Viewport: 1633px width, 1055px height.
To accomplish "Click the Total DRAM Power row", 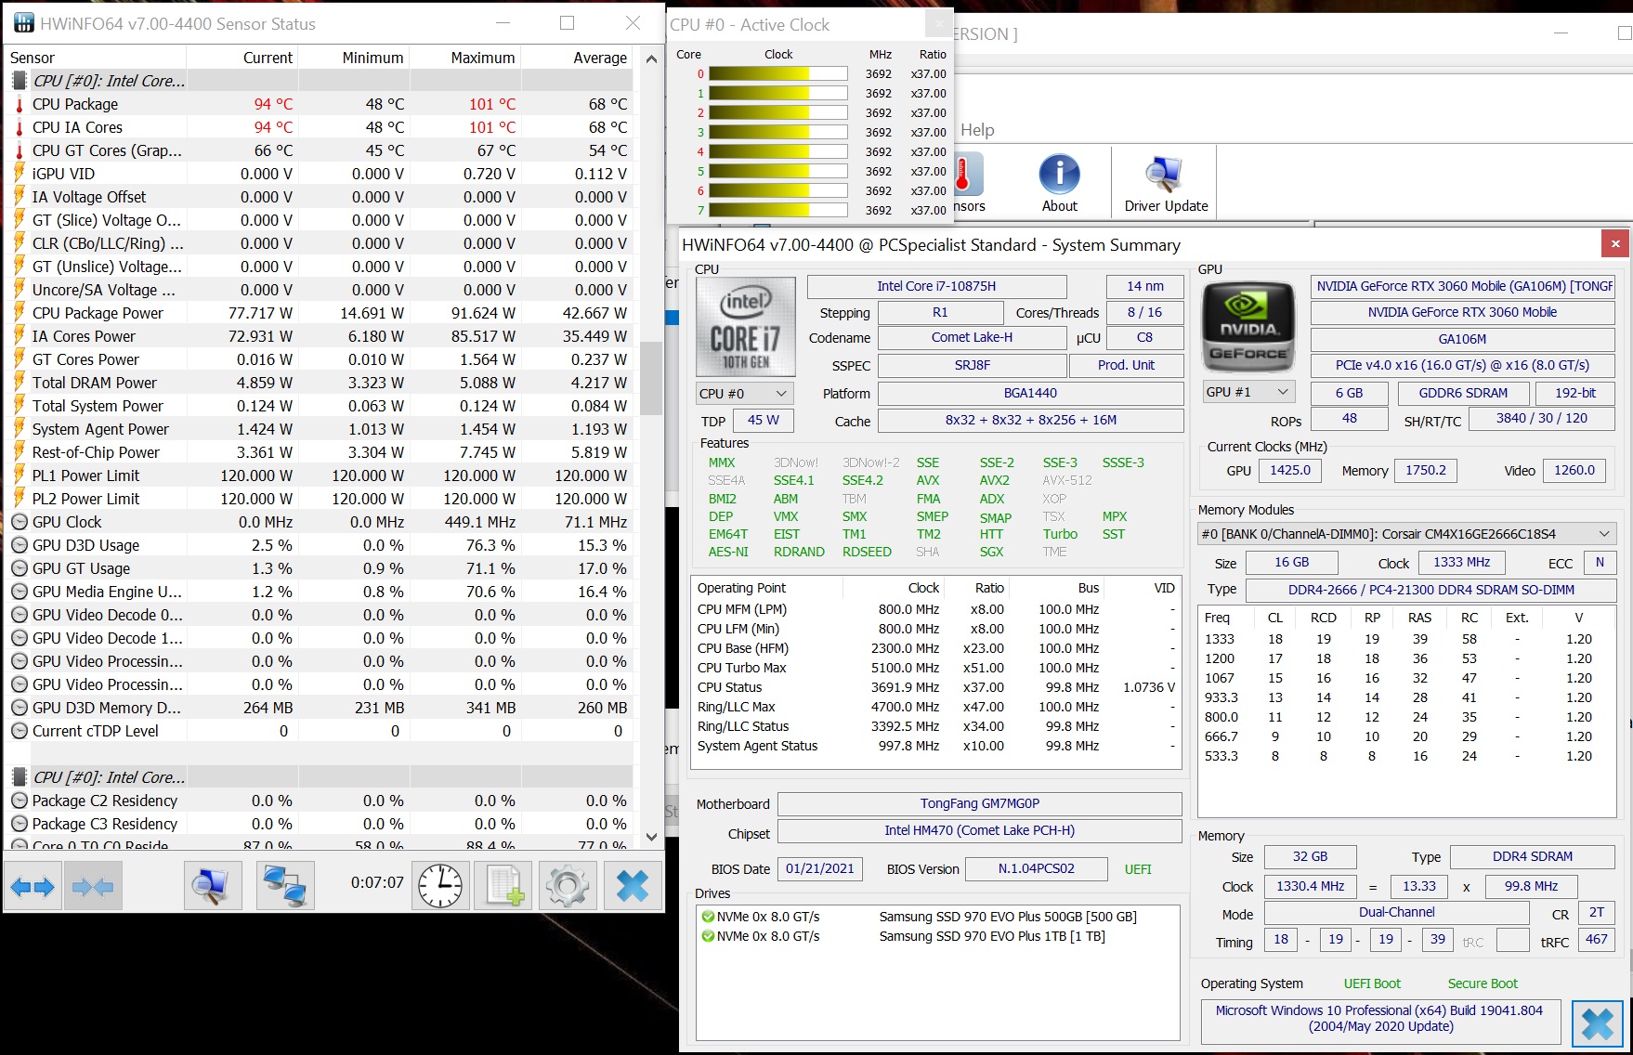I will (319, 383).
